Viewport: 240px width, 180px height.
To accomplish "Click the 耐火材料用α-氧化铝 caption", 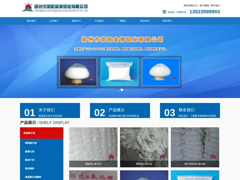I will click(195, 164).
